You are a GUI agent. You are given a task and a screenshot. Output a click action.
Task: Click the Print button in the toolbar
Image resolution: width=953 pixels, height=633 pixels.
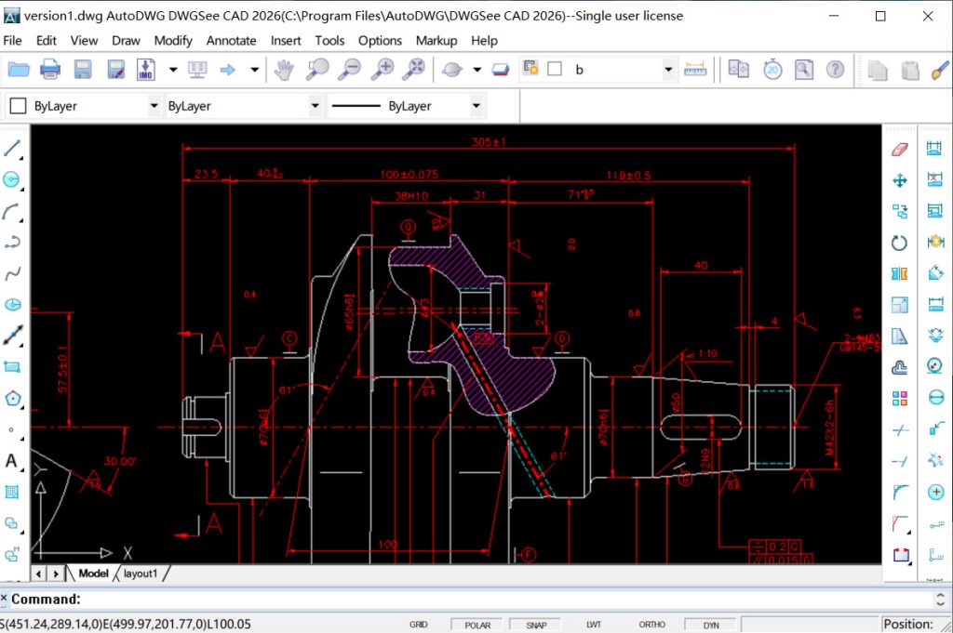pos(50,69)
